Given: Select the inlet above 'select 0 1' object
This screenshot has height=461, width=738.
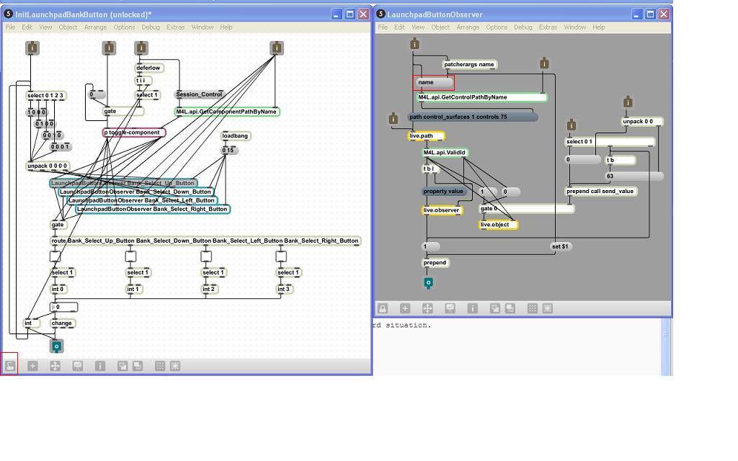Looking at the screenshot, I should click(x=571, y=125).
